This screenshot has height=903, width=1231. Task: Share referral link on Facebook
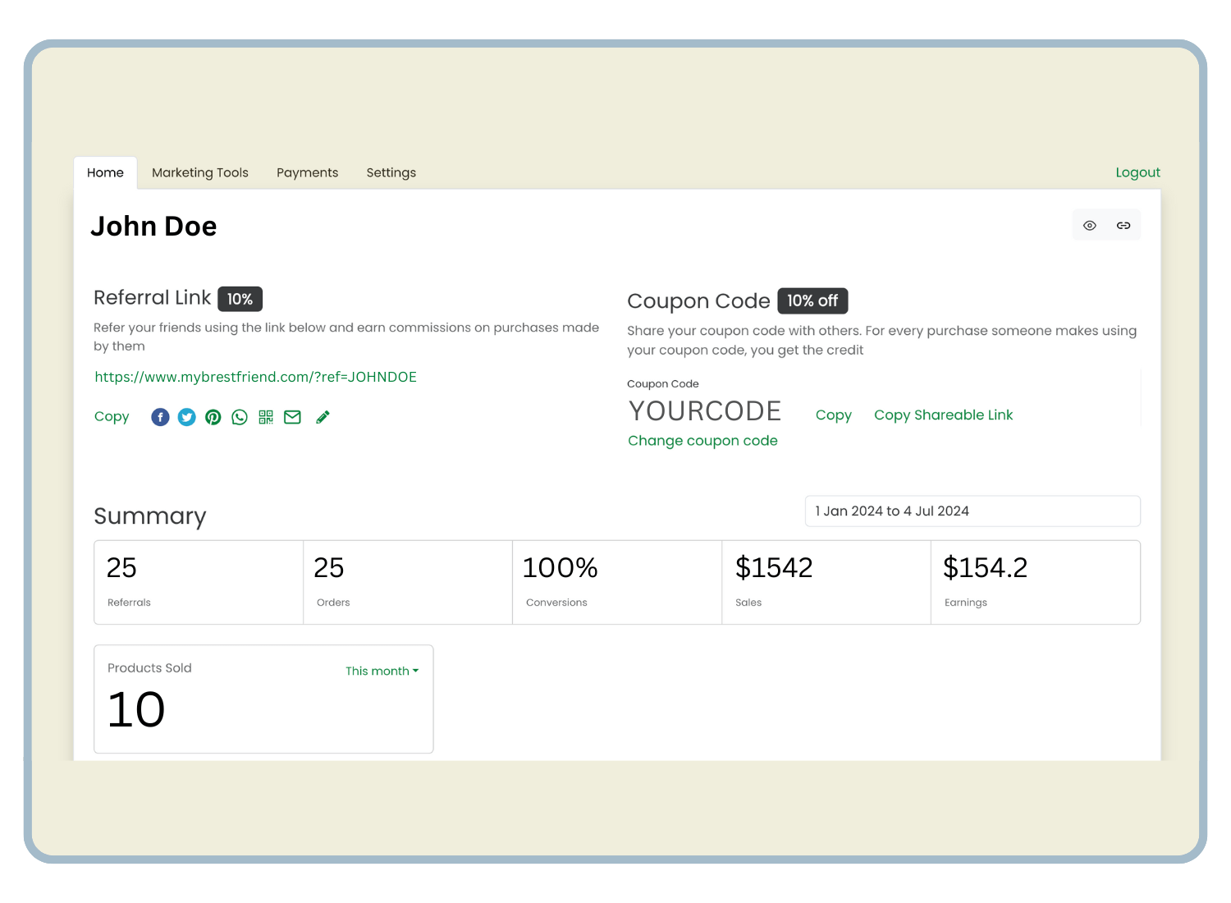[x=160, y=417]
